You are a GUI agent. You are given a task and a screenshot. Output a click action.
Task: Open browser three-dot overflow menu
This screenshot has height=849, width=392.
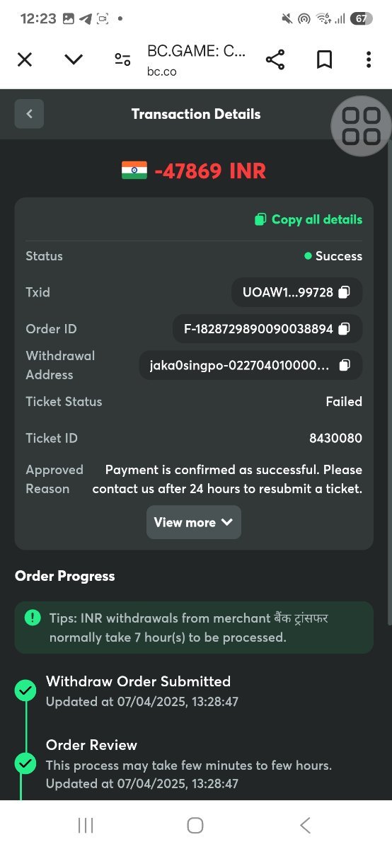point(368,59)
